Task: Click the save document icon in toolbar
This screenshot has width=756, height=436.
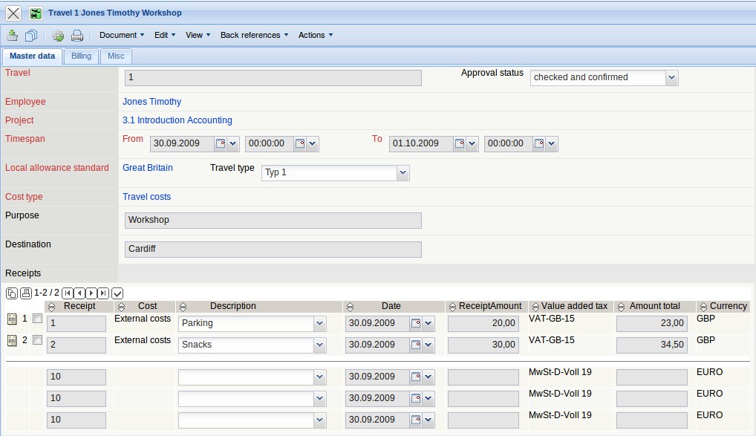Action: tap(12, 35)
